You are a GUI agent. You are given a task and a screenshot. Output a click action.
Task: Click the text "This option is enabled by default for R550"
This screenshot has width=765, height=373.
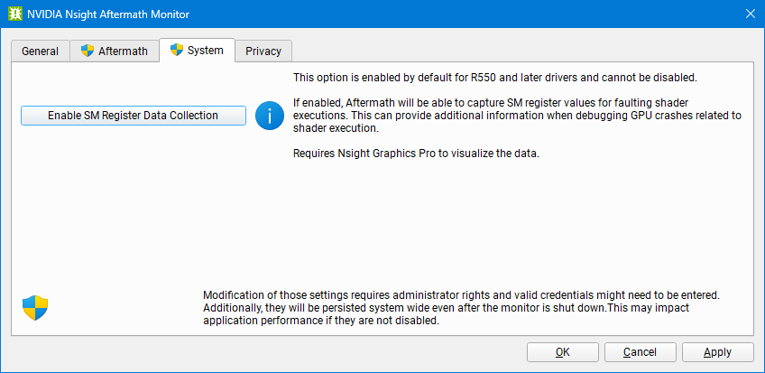click(395, 78)
